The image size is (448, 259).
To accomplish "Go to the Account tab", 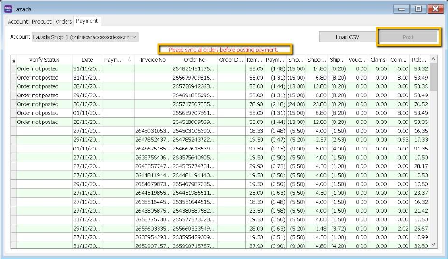I will click(x=18, y=22).
